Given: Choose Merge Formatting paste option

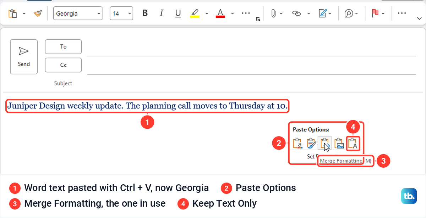Looking at the screenshot, I should click(324, 143).
